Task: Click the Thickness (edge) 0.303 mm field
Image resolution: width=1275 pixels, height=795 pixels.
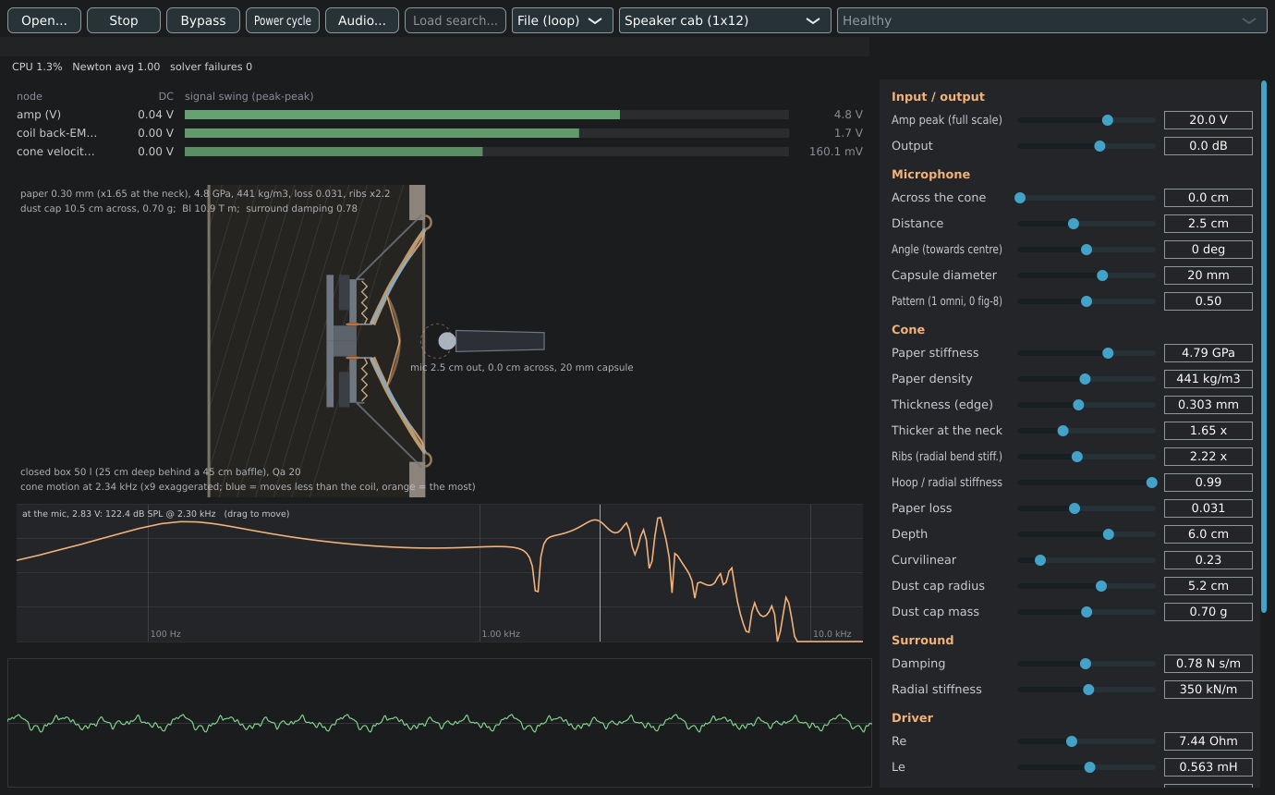Action: (x=1208, y=405)
